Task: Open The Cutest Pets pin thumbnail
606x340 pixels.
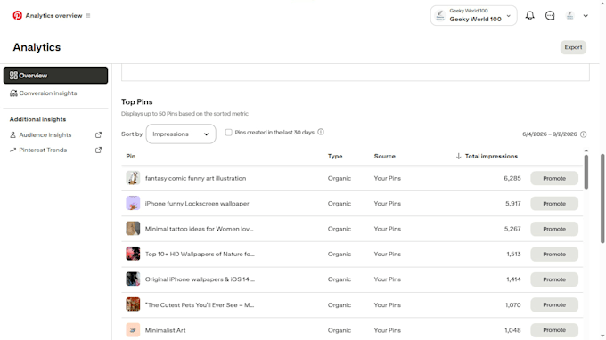Action: tap(133, 305)
